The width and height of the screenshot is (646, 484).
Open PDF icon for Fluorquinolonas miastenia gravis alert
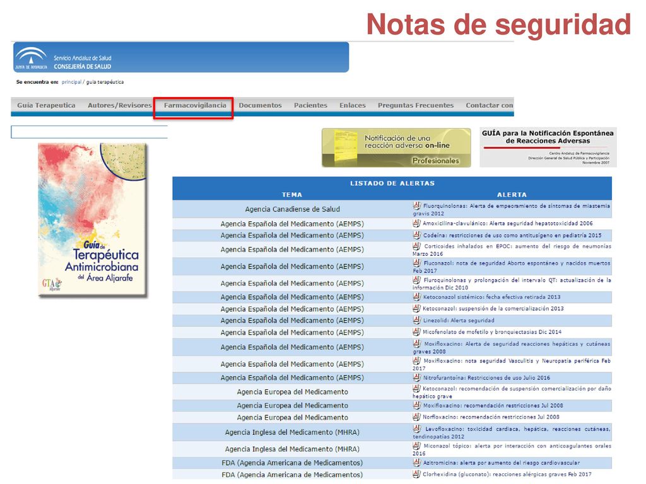[x=416, y=205]
